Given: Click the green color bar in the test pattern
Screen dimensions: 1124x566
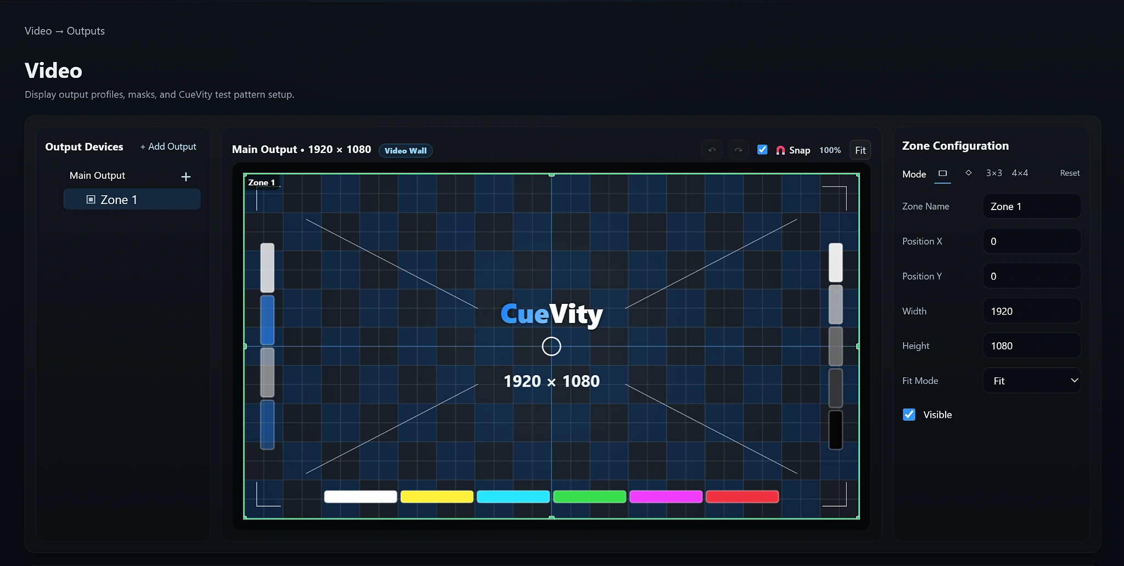Looking at the screenshot, I should pyautogui.click(x=589, y=497).
